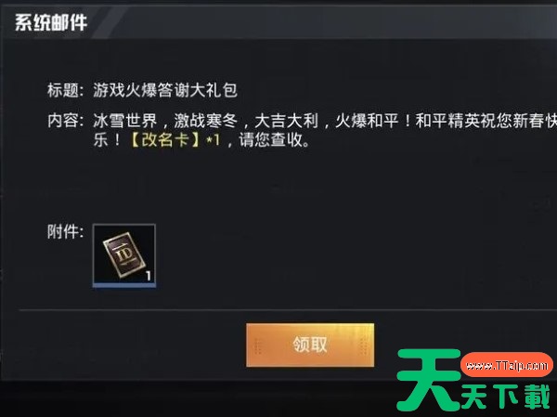Click the 附件: label
This screenshot has height=417, width=557.
[65, 232]
